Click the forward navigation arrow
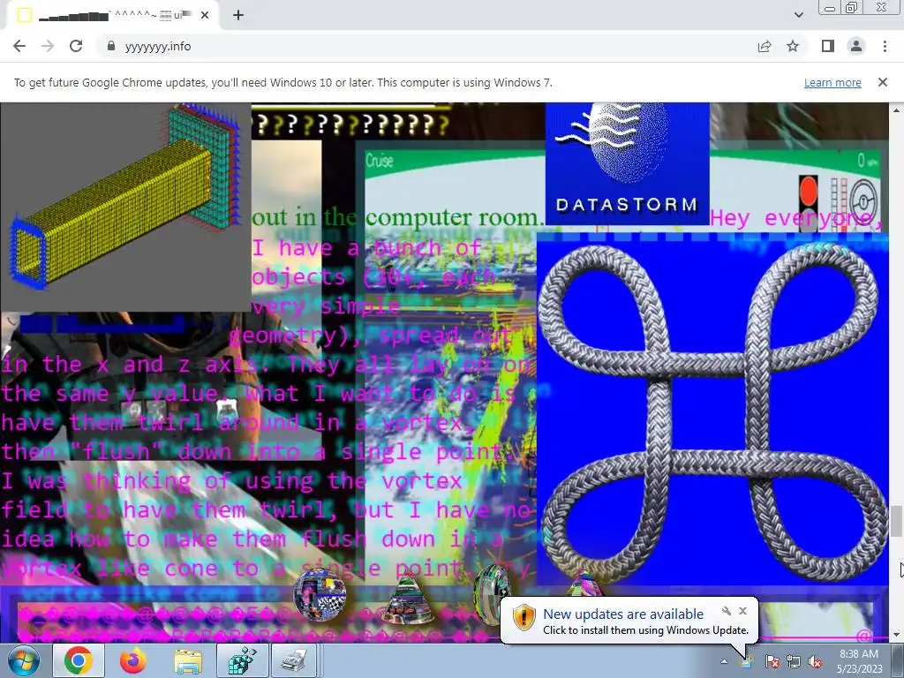Screen dimensions: 904x678 point(48,46)
